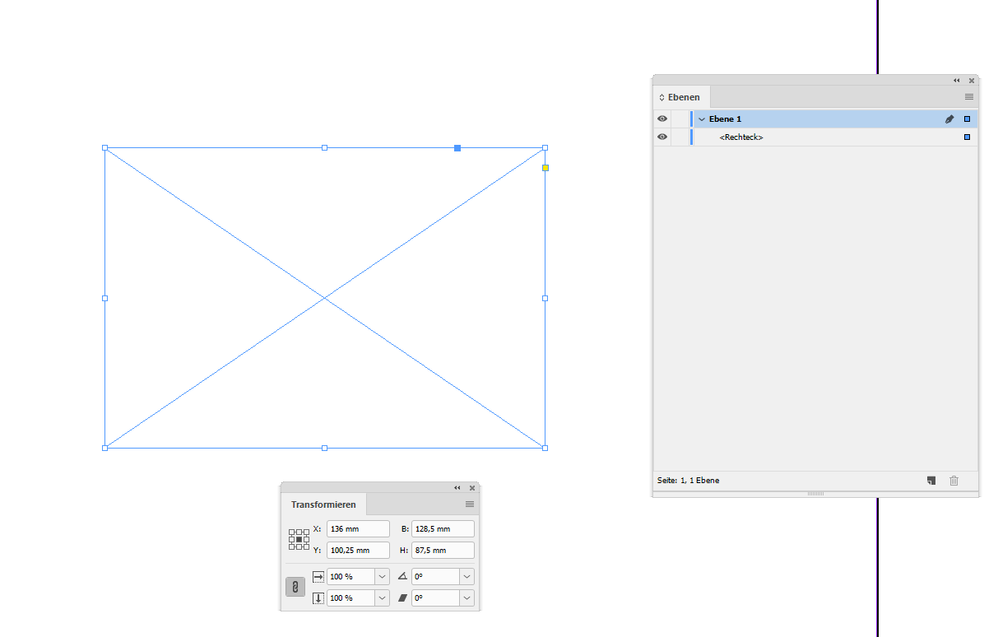The width and height of the screenshot is (998, 637).
Task: Open the horizontal scale percentage dropdown
Action: (383, 577)
